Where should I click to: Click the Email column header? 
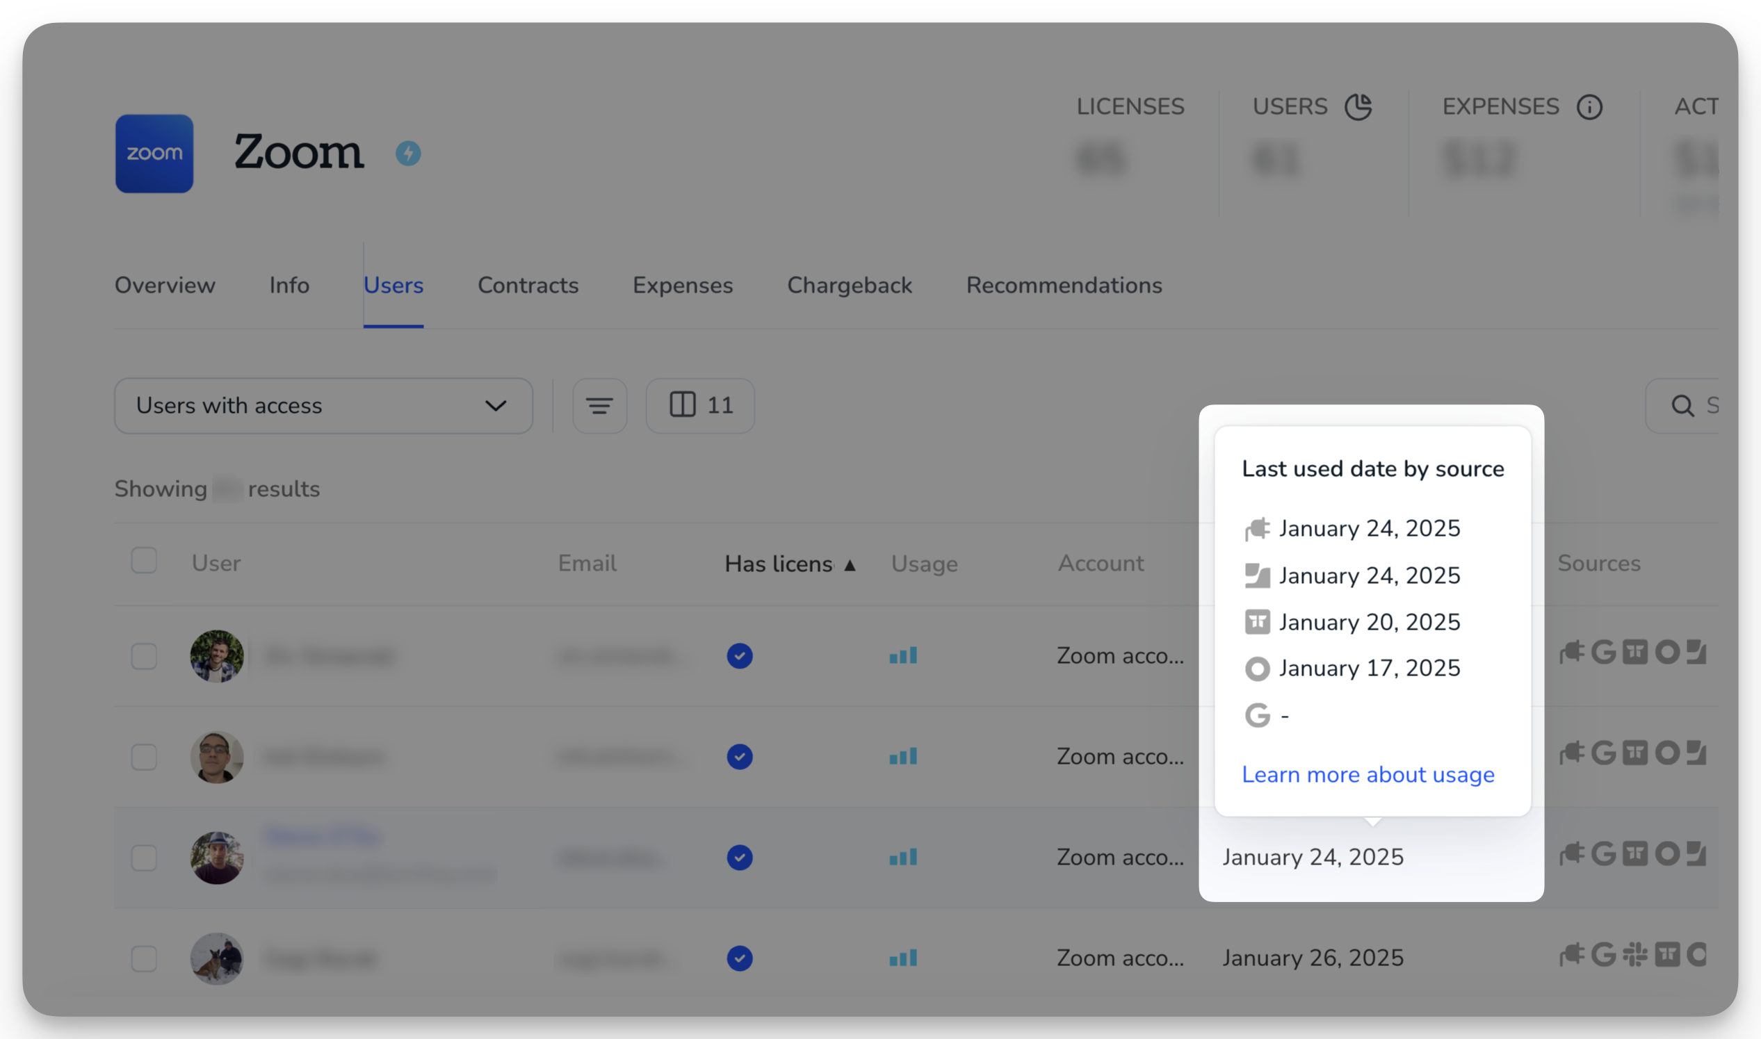[587, 564]
